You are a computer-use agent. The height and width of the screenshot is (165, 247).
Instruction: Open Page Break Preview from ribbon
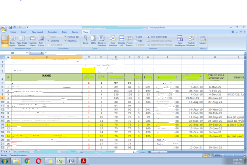22,41
